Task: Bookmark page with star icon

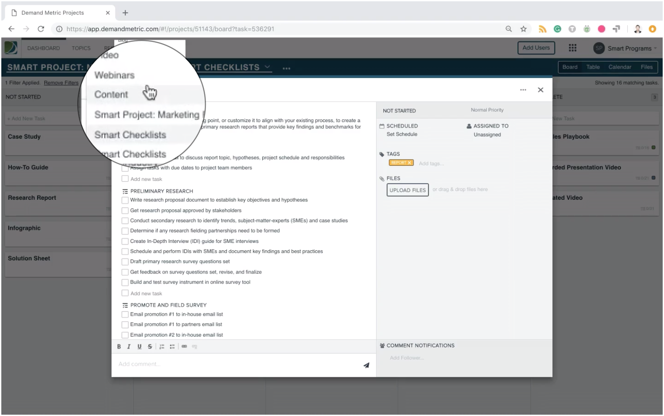Action: pyautogui.click(x=524, y=29)
